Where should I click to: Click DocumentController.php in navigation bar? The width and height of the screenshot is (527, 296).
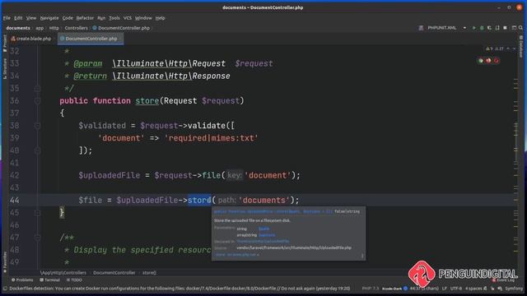[x=121, y=28]
